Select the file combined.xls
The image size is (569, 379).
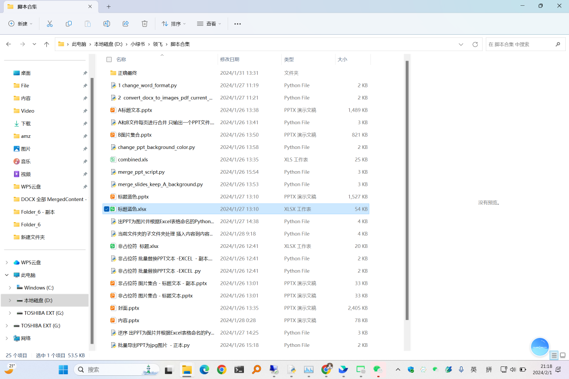coord(236,159)
